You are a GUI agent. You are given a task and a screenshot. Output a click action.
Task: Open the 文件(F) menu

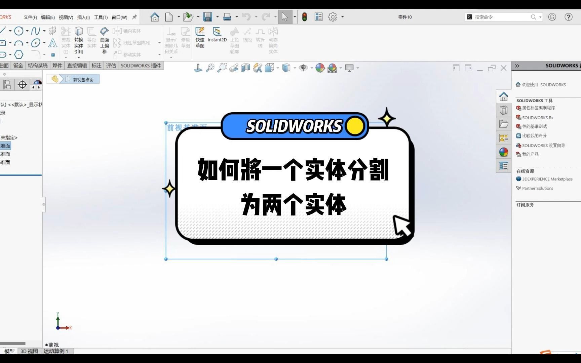[30, 17]
